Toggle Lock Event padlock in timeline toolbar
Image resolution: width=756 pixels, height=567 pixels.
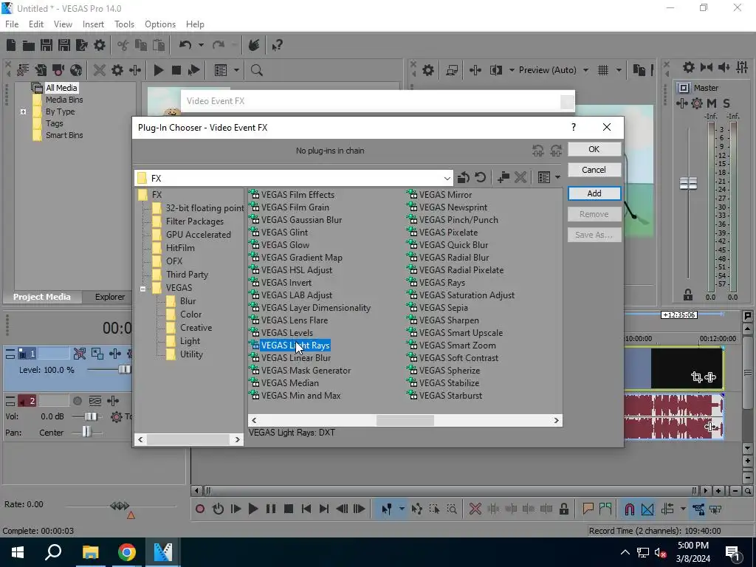pos(563,509)
